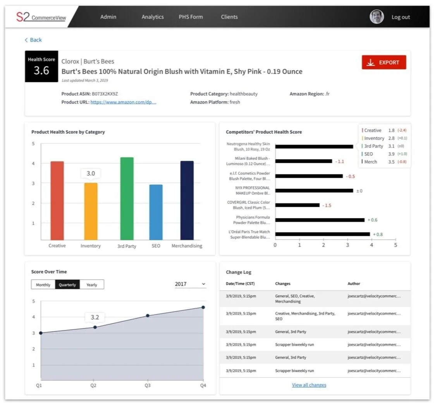The image size is (435, 405).
Task: Select the PHS Form menu item
Action: (x=191, y=17)
